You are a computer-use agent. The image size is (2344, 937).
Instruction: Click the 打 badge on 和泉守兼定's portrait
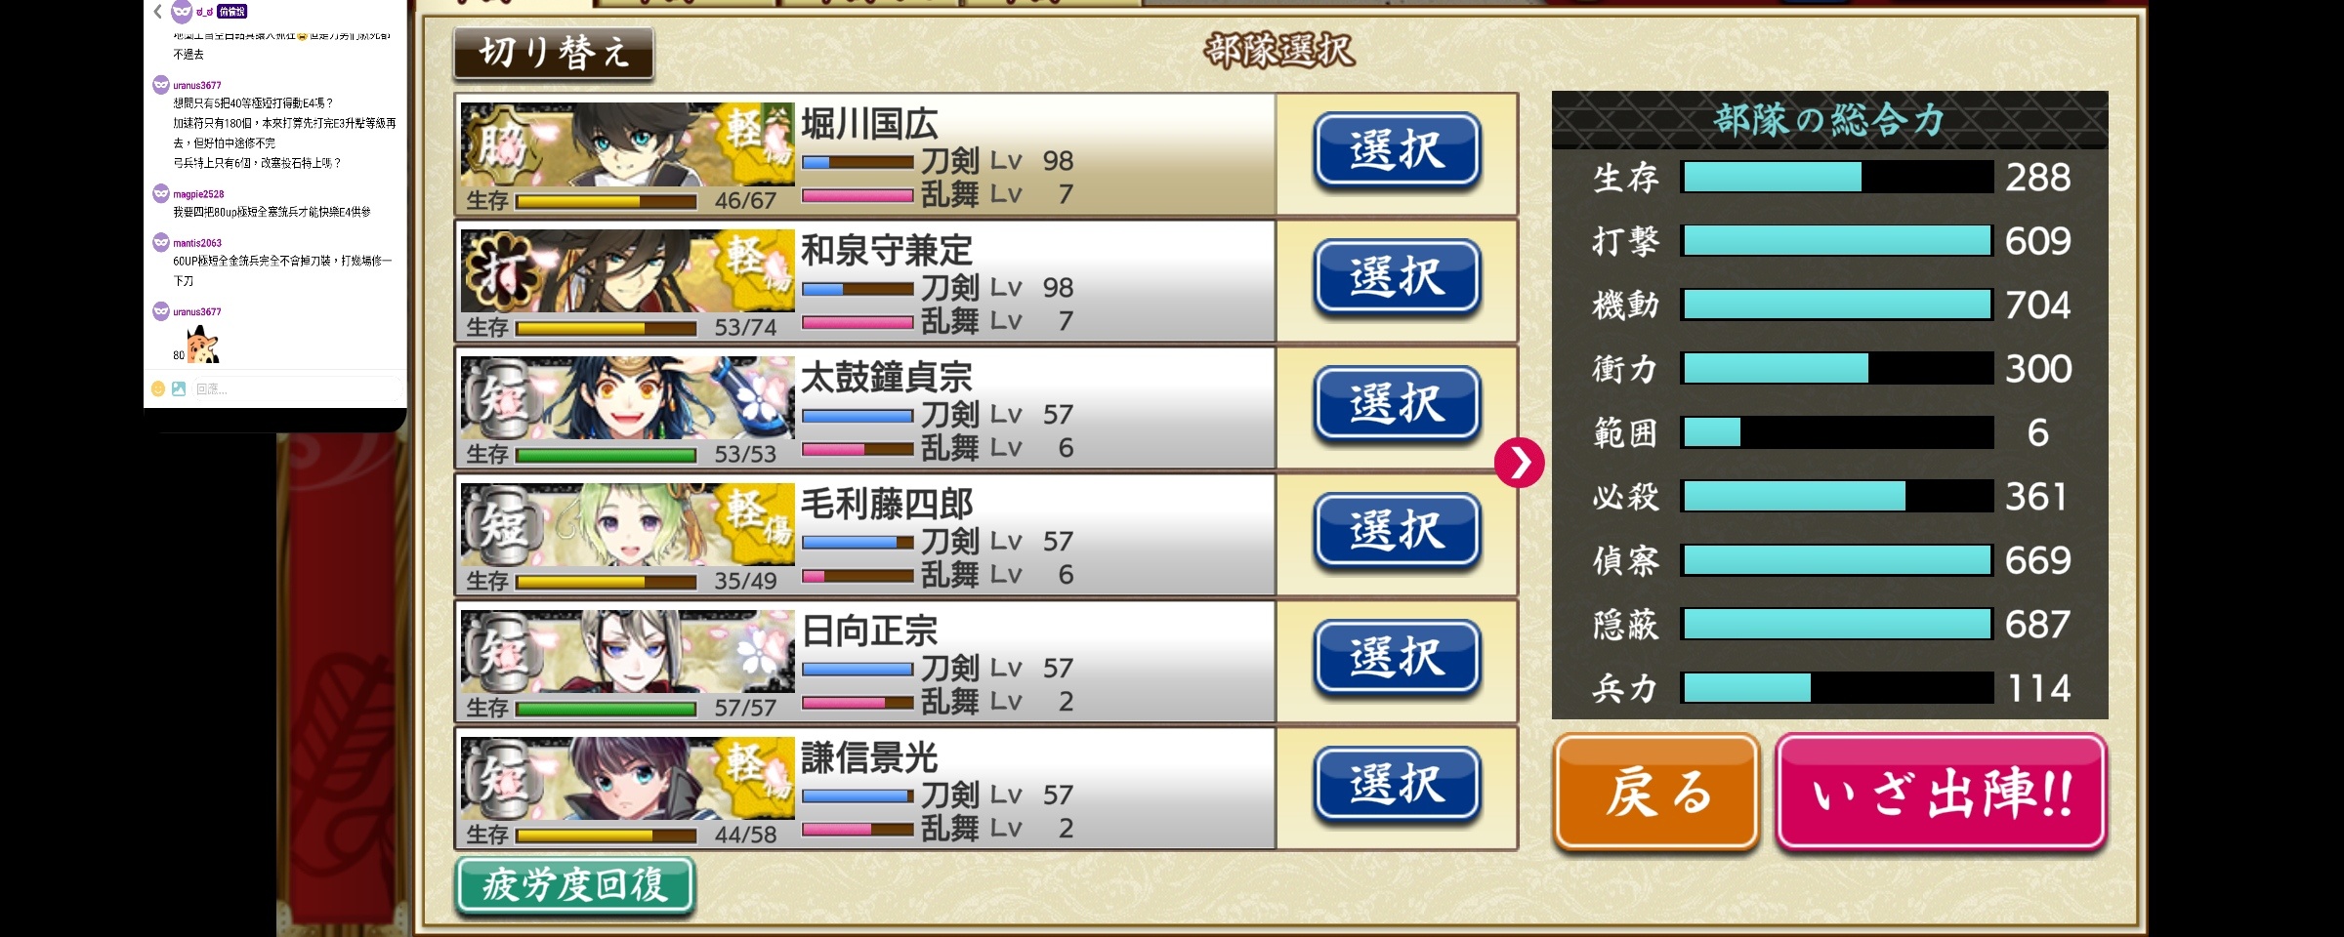pyautogui.click(x=501, y=273)
